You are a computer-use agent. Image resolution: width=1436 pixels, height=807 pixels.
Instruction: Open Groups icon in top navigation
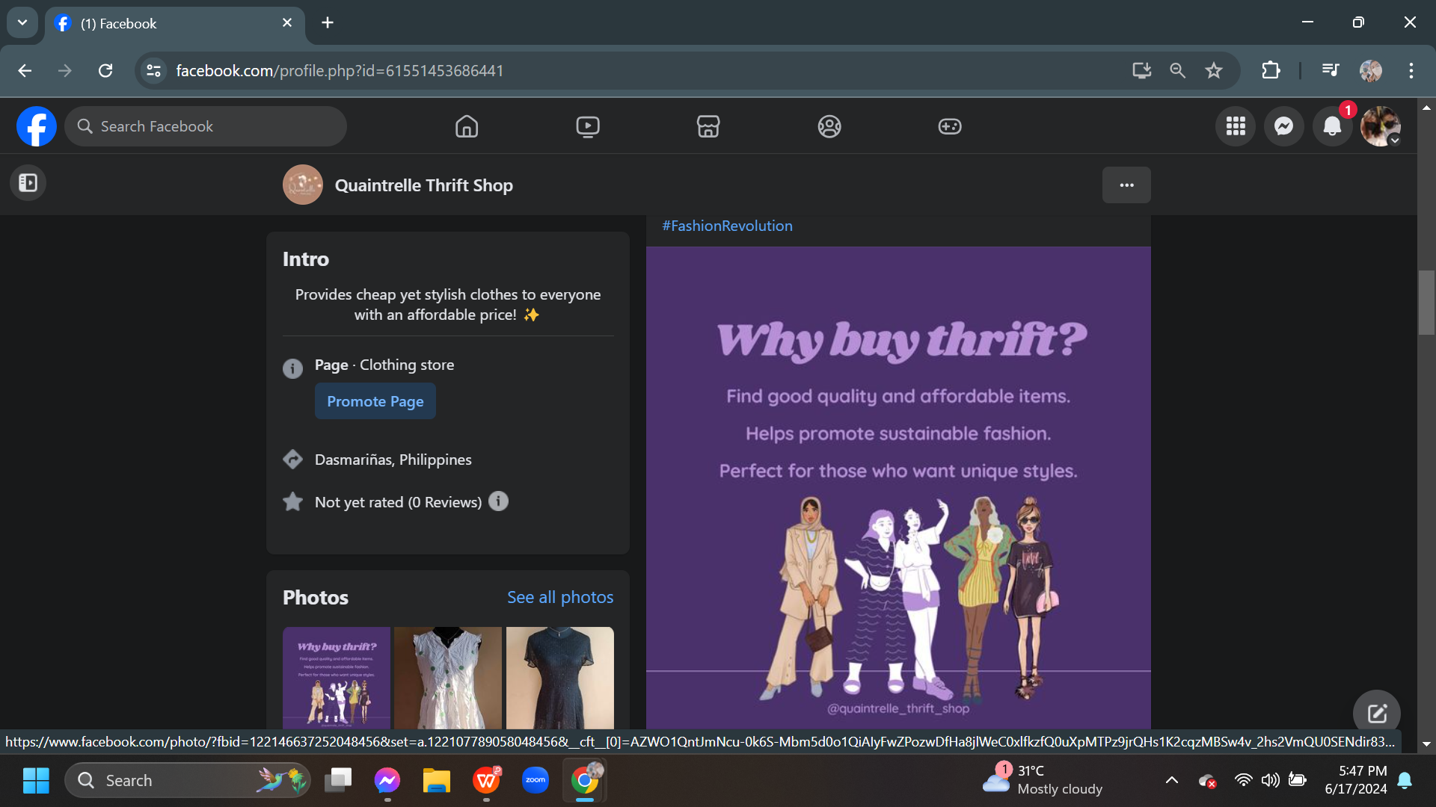(x=829, y=126)
